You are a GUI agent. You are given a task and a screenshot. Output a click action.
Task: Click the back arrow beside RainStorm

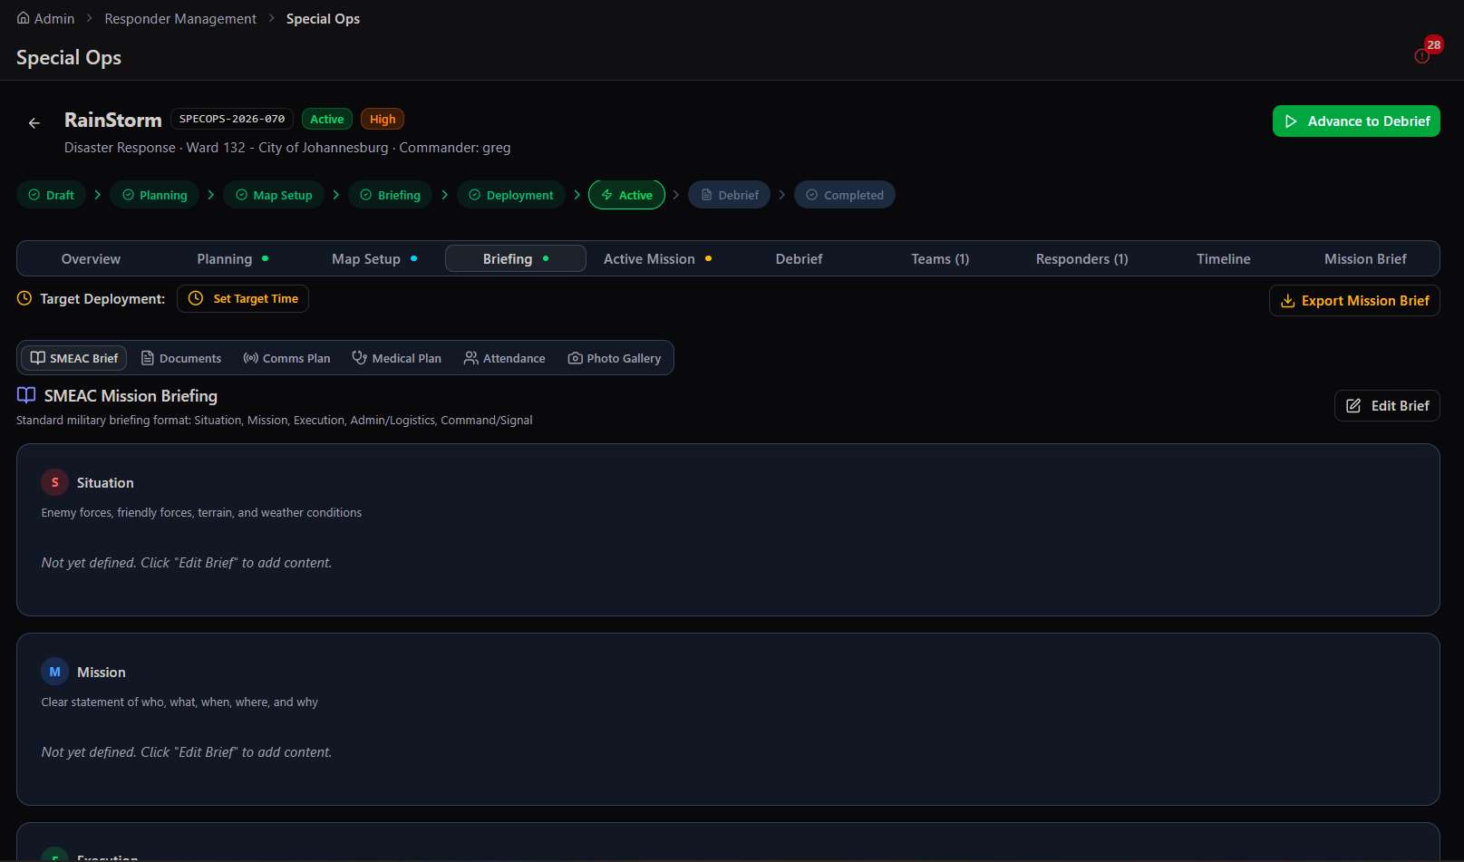pyautogui.click(x=34, y=123)
